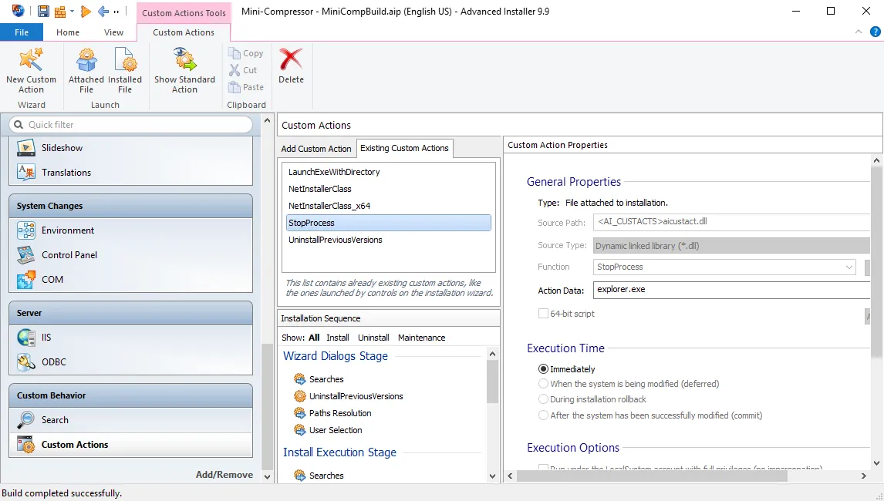
Task: Show Uninstall sequence only
Action: pos(373,338)
